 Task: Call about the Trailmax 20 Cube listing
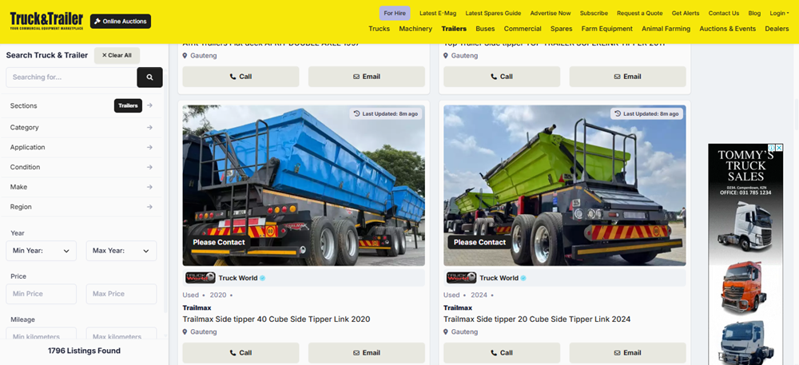(502, 353)
